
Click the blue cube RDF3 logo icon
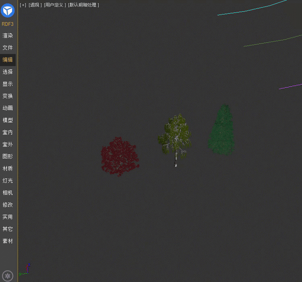(8, 10)
